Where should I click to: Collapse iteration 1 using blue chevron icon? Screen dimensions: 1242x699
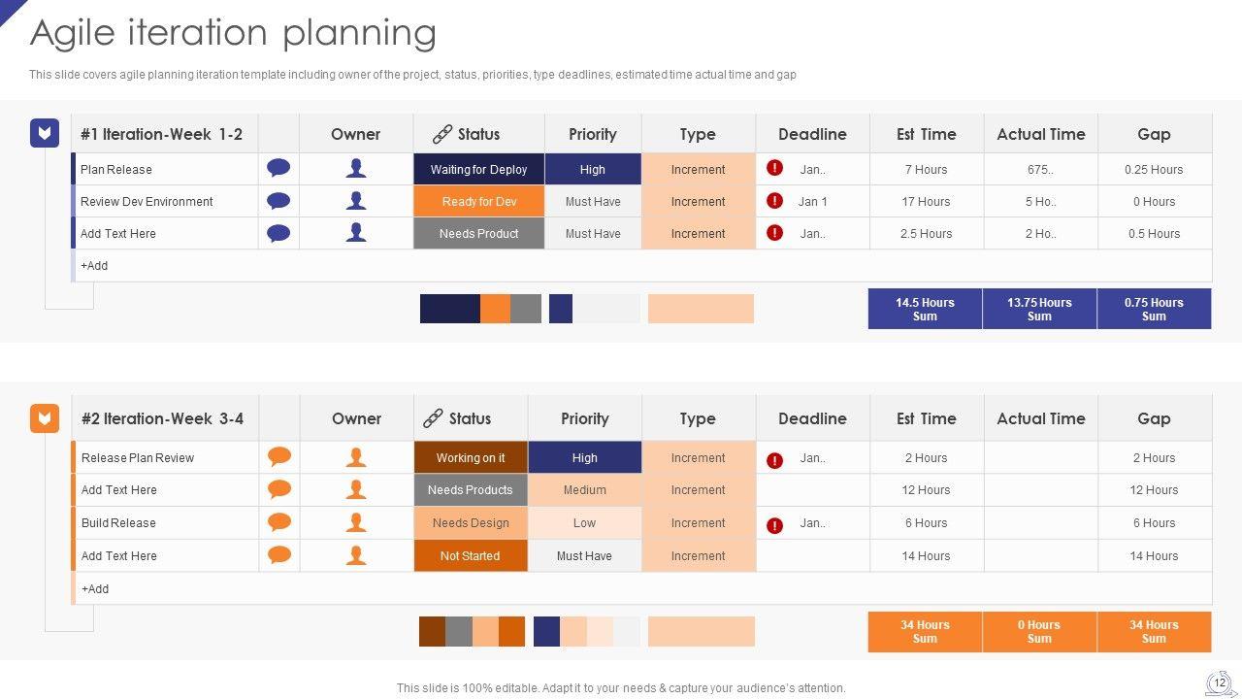tap(45, 133)
